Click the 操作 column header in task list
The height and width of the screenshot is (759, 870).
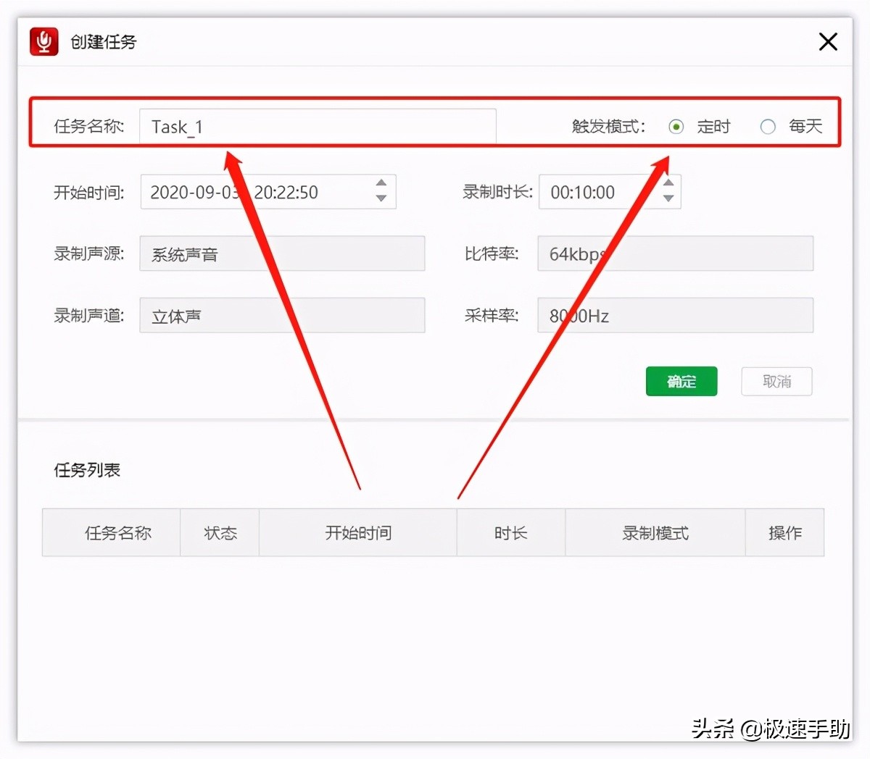(785, 532)
